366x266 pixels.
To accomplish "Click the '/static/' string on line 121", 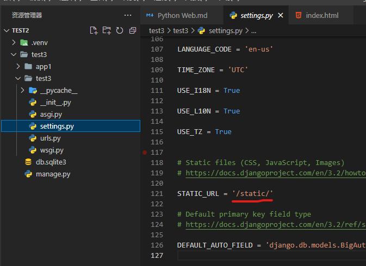I will (x=252, y=194).
